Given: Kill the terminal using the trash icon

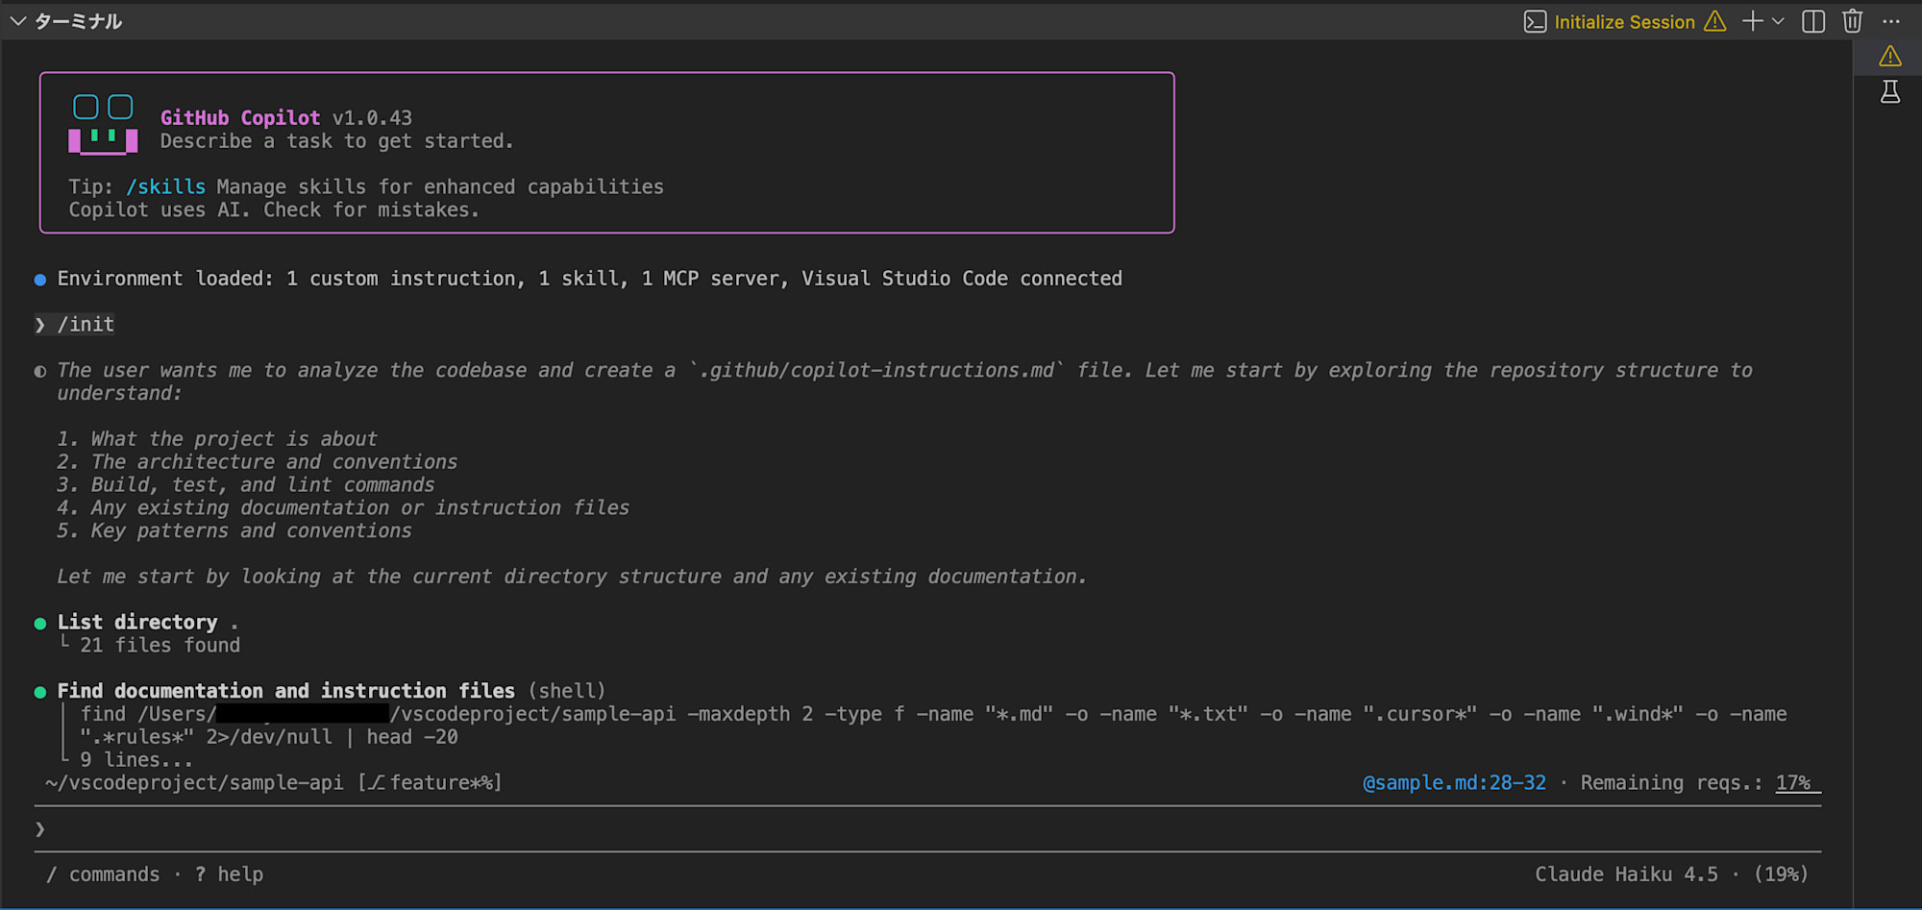Looking at the screenshot, I should 1853,21.
